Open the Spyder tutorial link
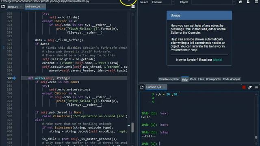The width and height of the screenshot is (260, 146). pos(217,60)
